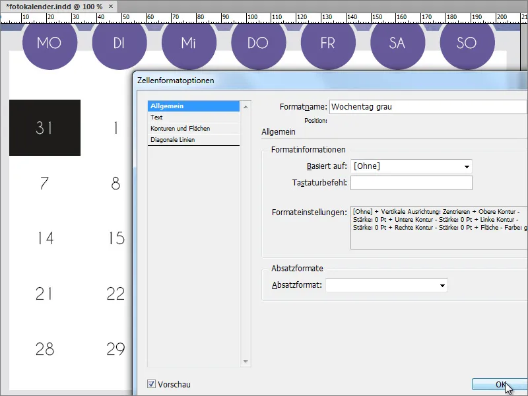Click calendar date 15

pyautogui.click(x=116, y=238)
